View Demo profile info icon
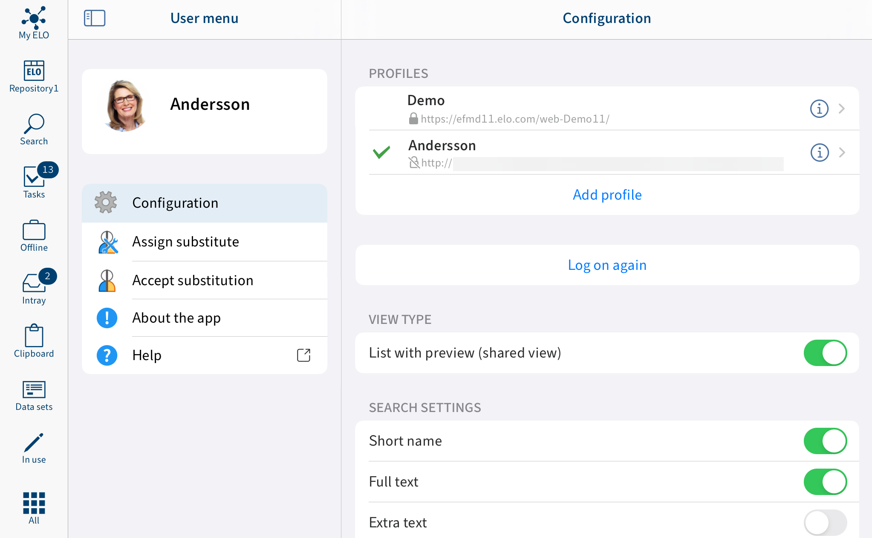Screen dimensions: 872x538 point(820,108)
